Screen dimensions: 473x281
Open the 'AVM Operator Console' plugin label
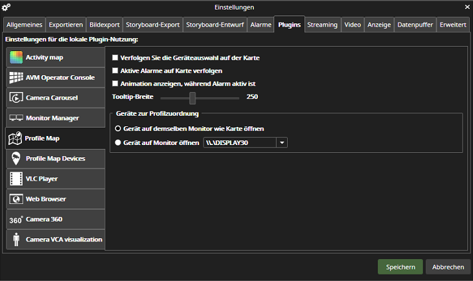pos(60,78)
